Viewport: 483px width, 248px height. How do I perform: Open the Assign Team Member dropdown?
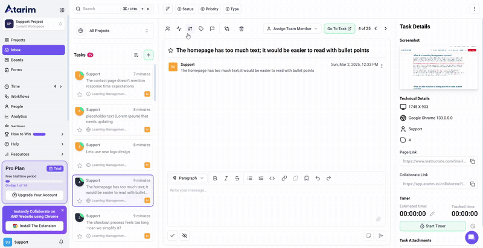(x=292, y=28)
